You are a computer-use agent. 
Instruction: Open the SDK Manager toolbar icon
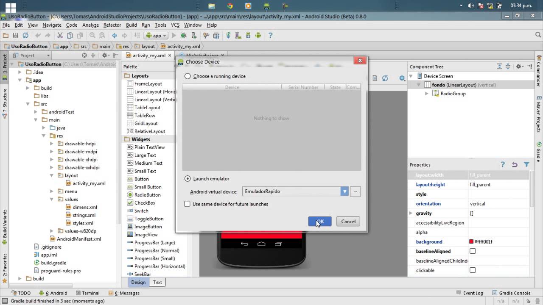(x=248, y=36)
